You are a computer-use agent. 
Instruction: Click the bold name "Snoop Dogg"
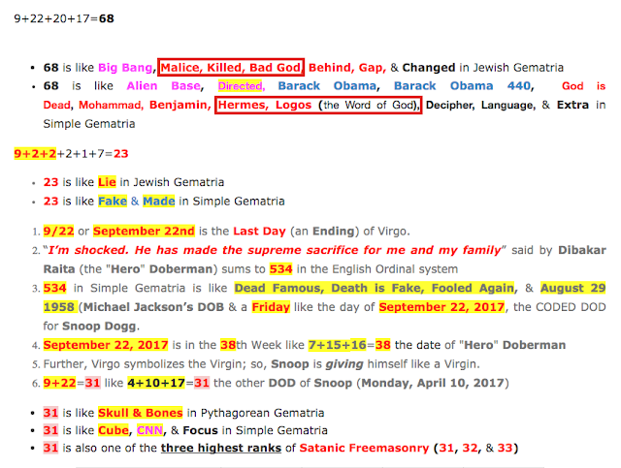(99, 326)
